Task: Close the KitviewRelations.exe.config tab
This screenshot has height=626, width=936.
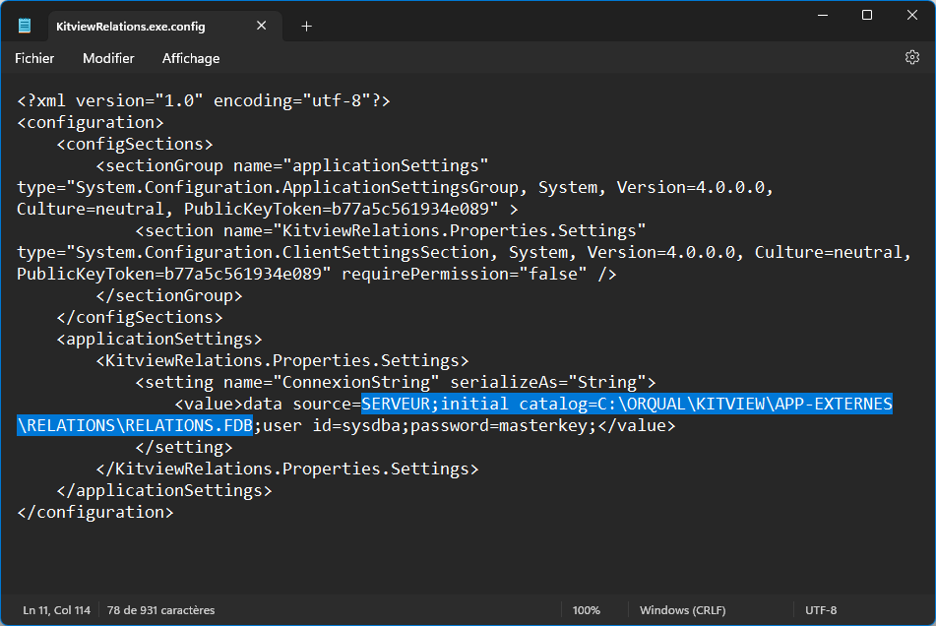Action: pyautogui.click(x=262, y=27)
